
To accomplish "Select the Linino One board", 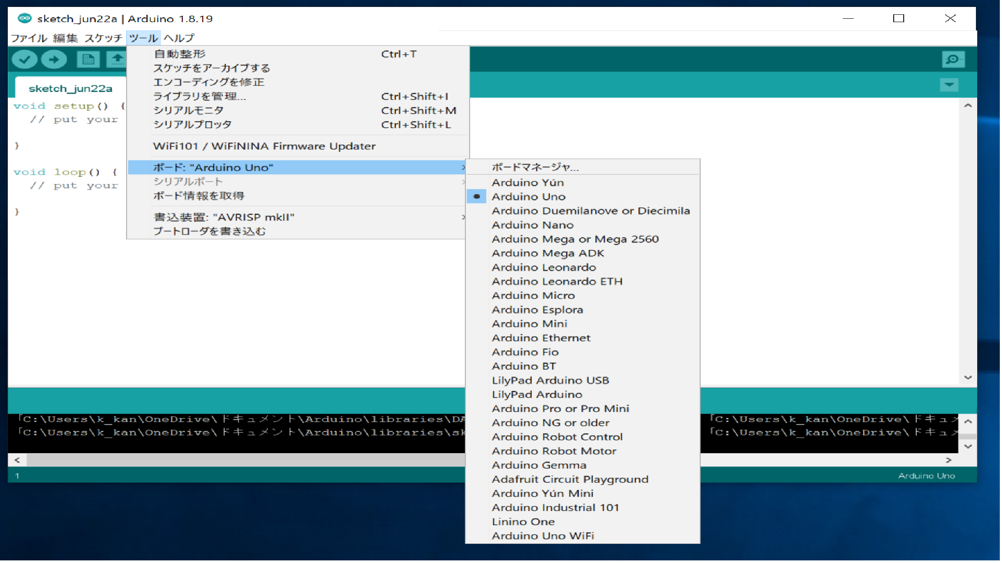I will (583, 522).
